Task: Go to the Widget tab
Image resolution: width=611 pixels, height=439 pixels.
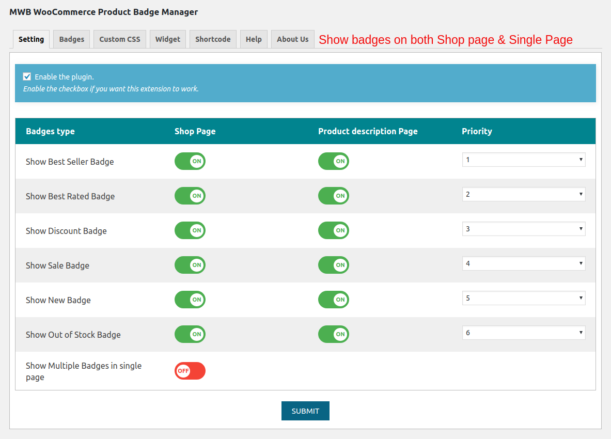Action: pyautogui.click(x=167, y=39)
